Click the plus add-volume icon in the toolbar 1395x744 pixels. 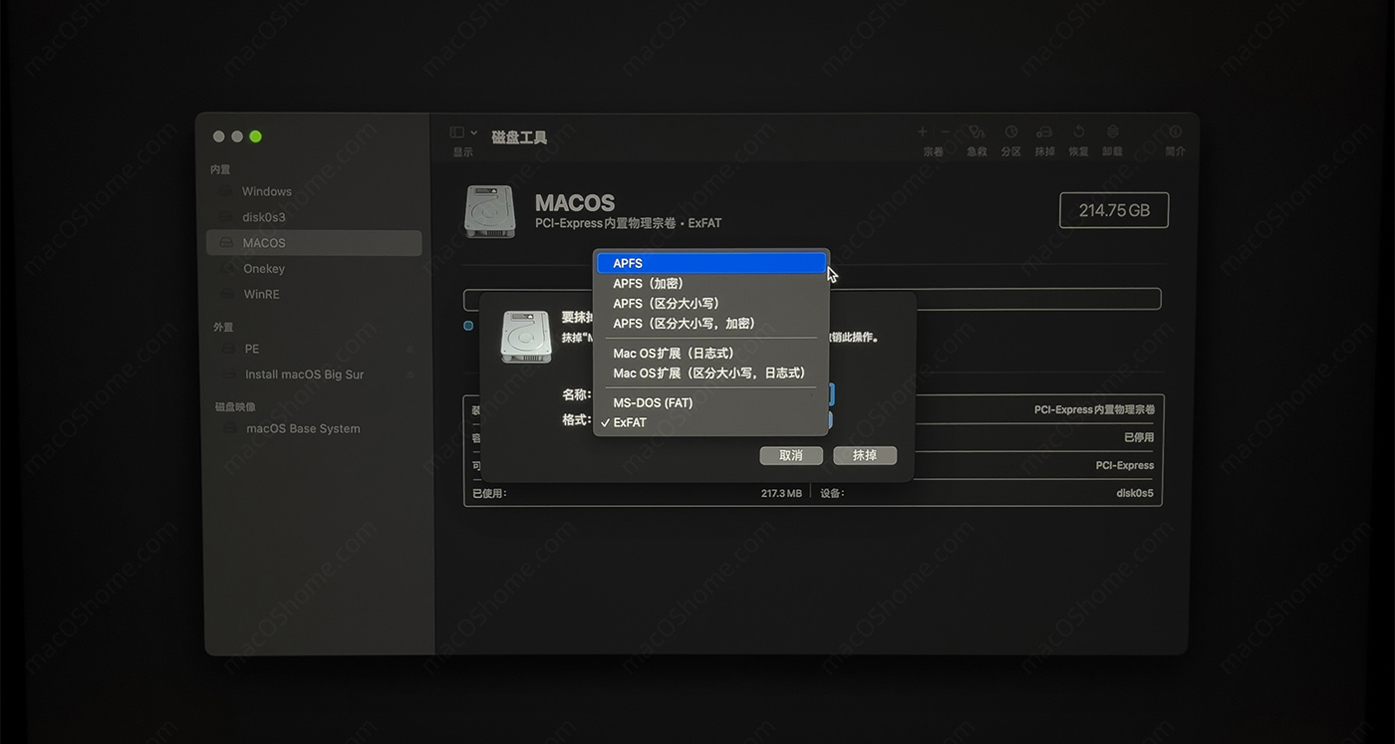(923, 131)
